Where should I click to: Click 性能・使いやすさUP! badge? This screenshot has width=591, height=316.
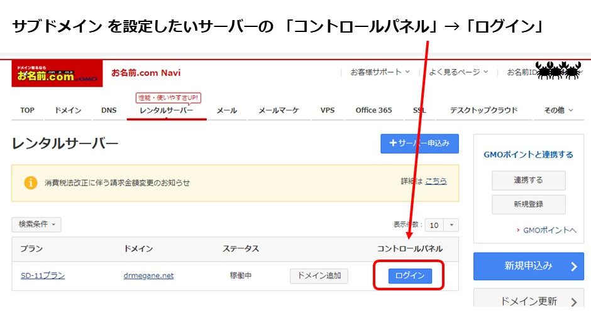tap(168, 98)
